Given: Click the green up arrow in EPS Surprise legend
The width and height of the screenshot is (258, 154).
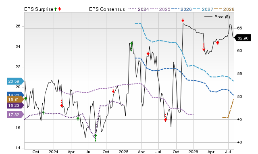Looking at the screenshot, I should [56, 9].
